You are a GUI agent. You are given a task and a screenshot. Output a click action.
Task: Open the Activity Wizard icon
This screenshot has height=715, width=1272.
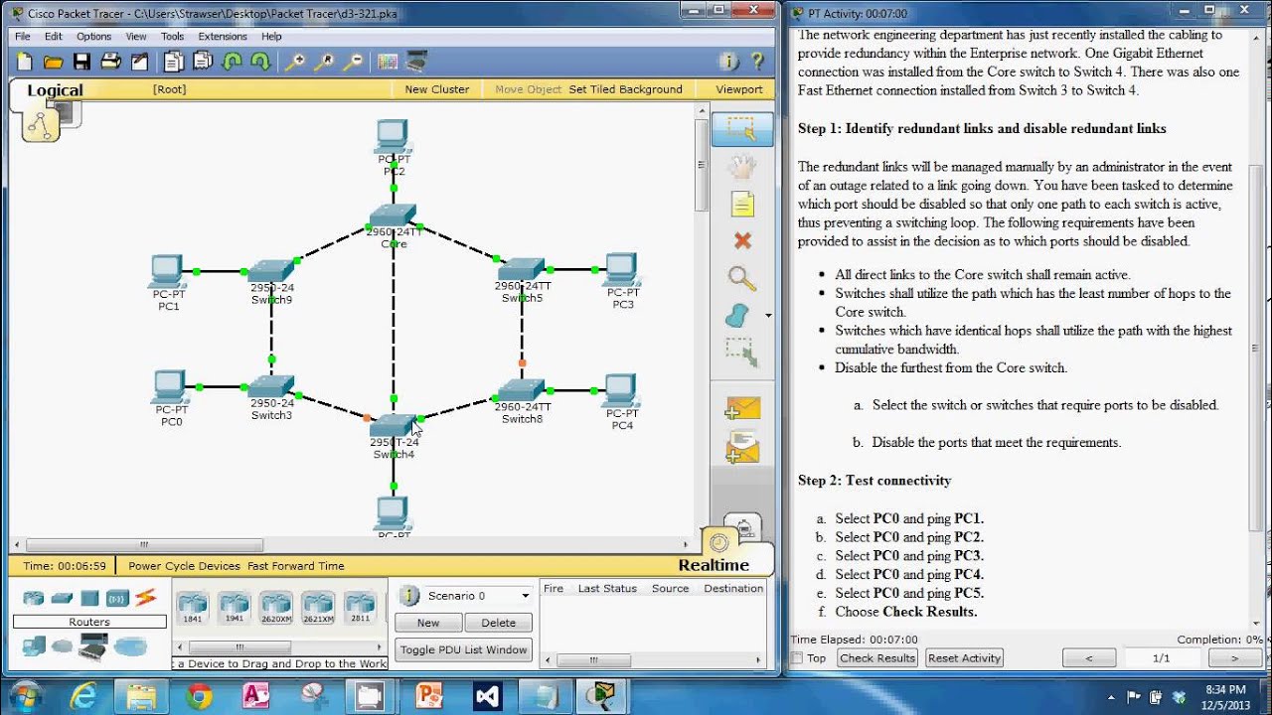[x=139, y=62]
